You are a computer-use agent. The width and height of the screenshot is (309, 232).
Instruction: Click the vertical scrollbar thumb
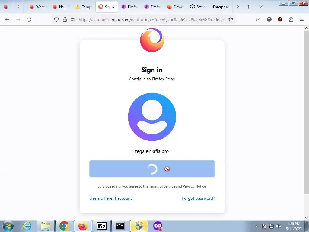tap(306, 112)
